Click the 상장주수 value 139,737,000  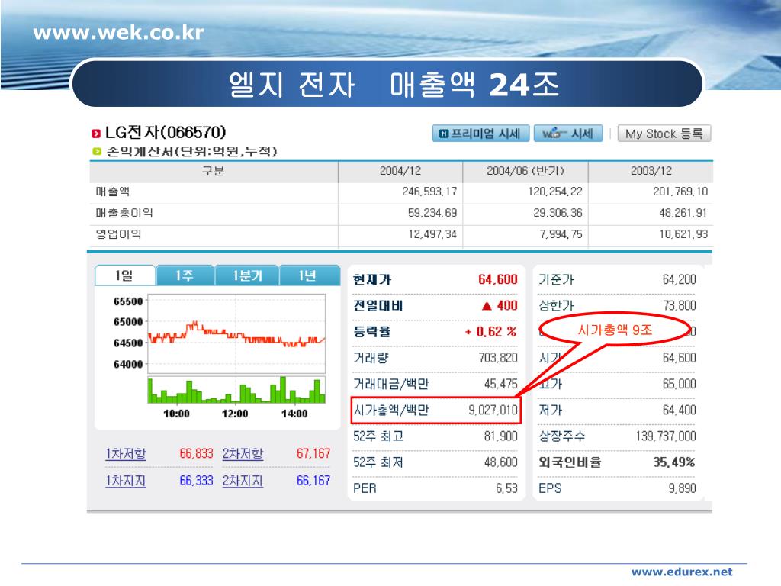point(666,436)
